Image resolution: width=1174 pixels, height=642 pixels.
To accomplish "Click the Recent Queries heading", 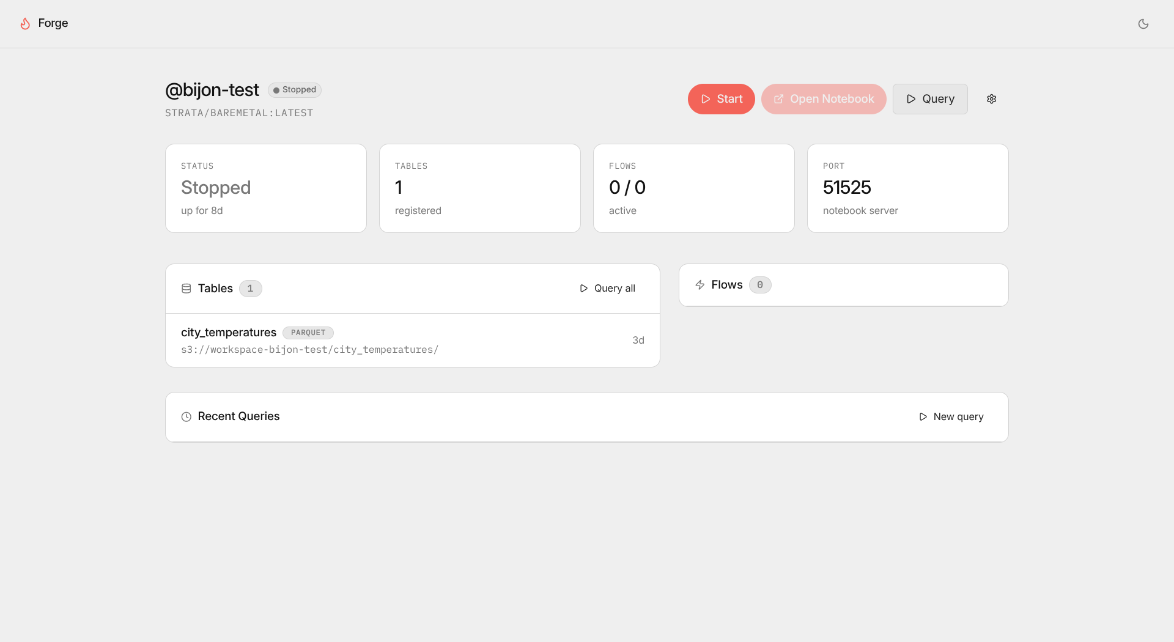I will 238,416.
